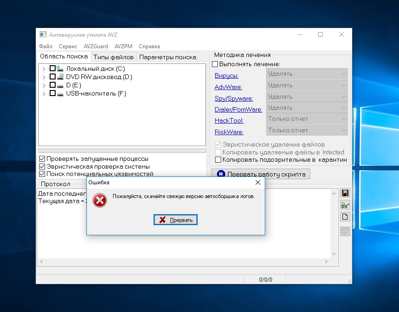Click the D (E:) drive icon

[60, 85]
